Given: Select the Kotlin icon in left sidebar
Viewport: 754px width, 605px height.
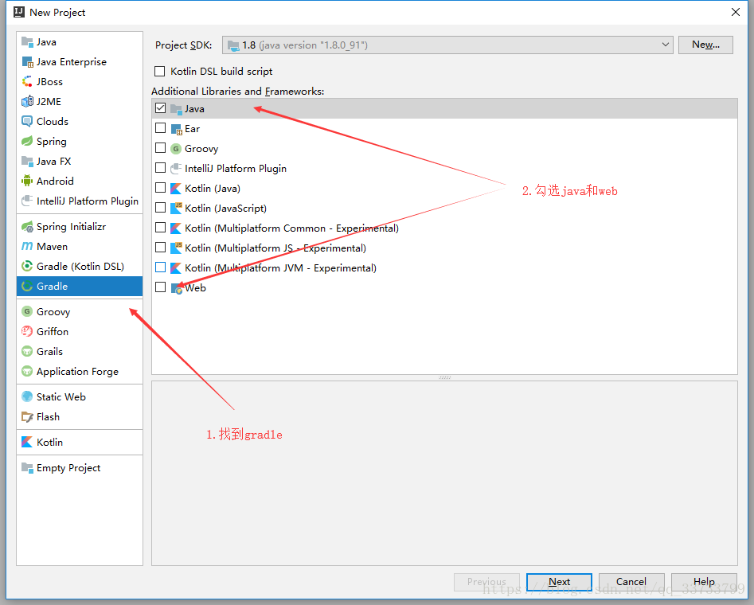Looking at the screenshot, I should click(27, 442).
